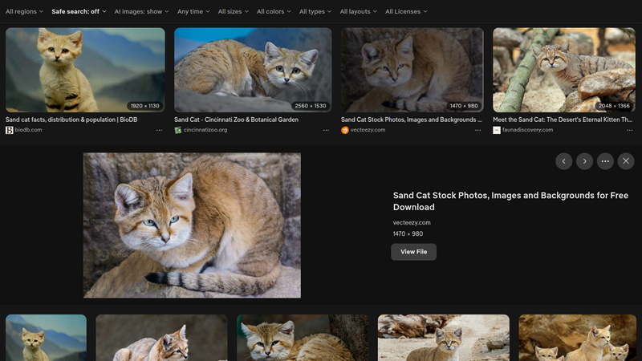Go to the previous image with left arrow
Screen dimensions: 642x361
pyautogui.click(x=564, y=161)
